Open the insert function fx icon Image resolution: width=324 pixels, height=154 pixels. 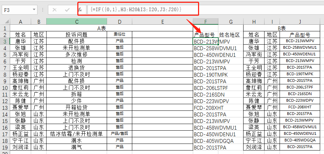(80, 10)
